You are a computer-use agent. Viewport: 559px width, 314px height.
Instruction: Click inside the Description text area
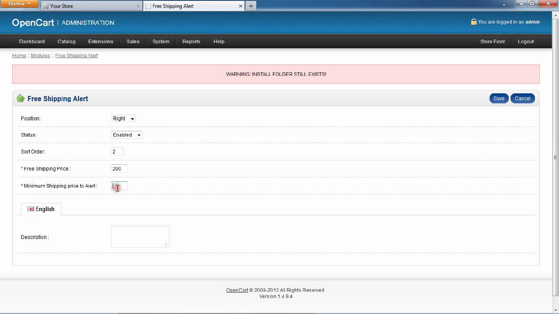[140, 237]
